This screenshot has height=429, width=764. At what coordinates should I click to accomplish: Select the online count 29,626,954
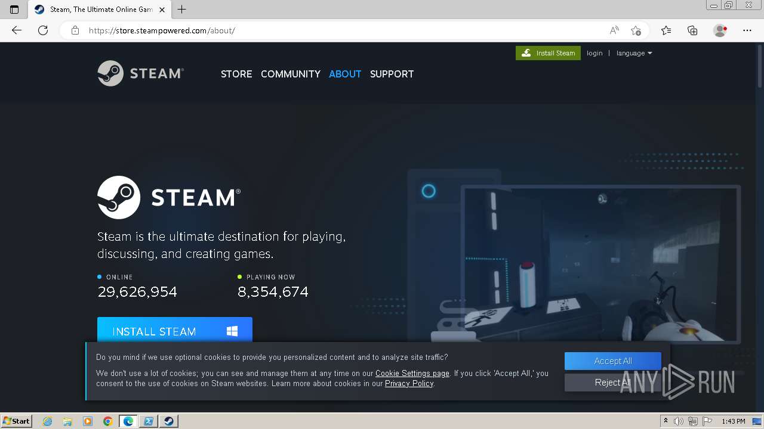[137, 292]
